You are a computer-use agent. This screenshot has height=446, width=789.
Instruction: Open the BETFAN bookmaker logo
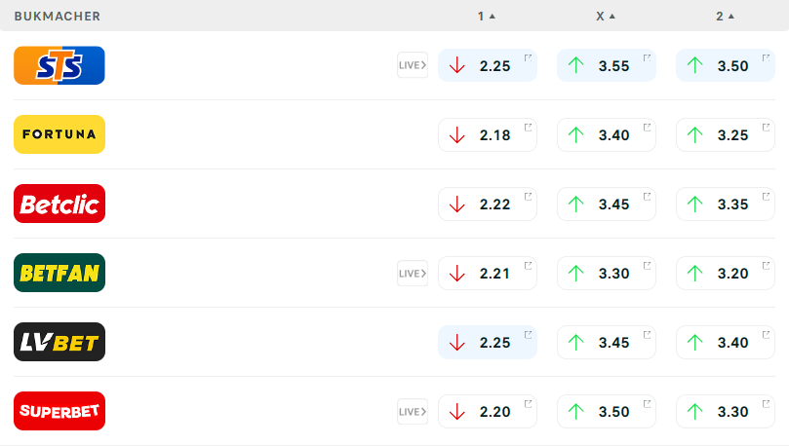(59, 273)
